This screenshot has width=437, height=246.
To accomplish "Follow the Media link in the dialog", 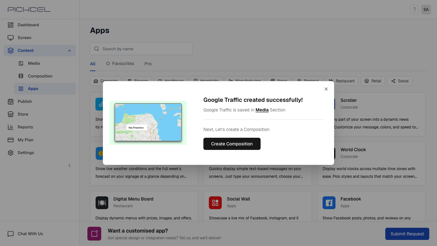I will (262, 110).
